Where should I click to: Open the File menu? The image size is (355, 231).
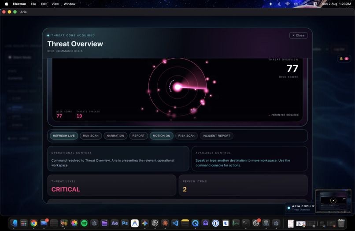33,4
